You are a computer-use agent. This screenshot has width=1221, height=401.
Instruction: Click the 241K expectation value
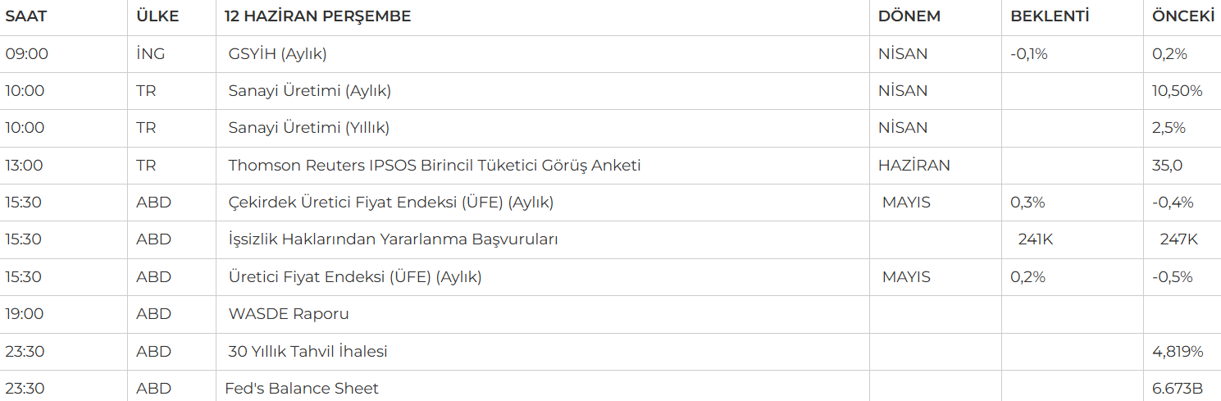[1035, 239]
